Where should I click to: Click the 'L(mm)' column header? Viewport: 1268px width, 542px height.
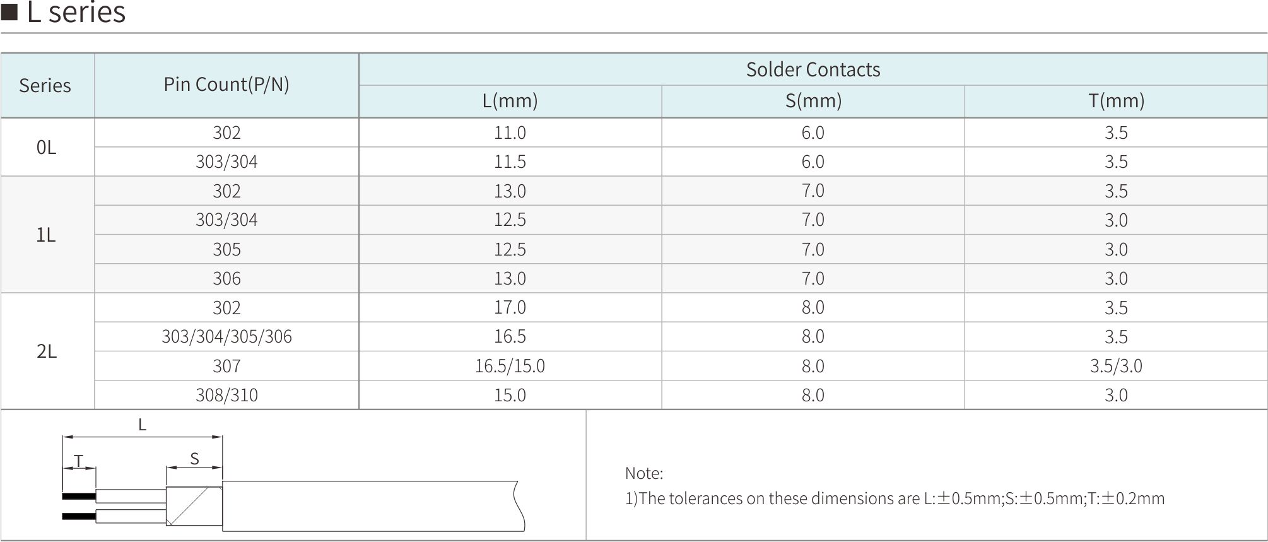tap(510, 101)
